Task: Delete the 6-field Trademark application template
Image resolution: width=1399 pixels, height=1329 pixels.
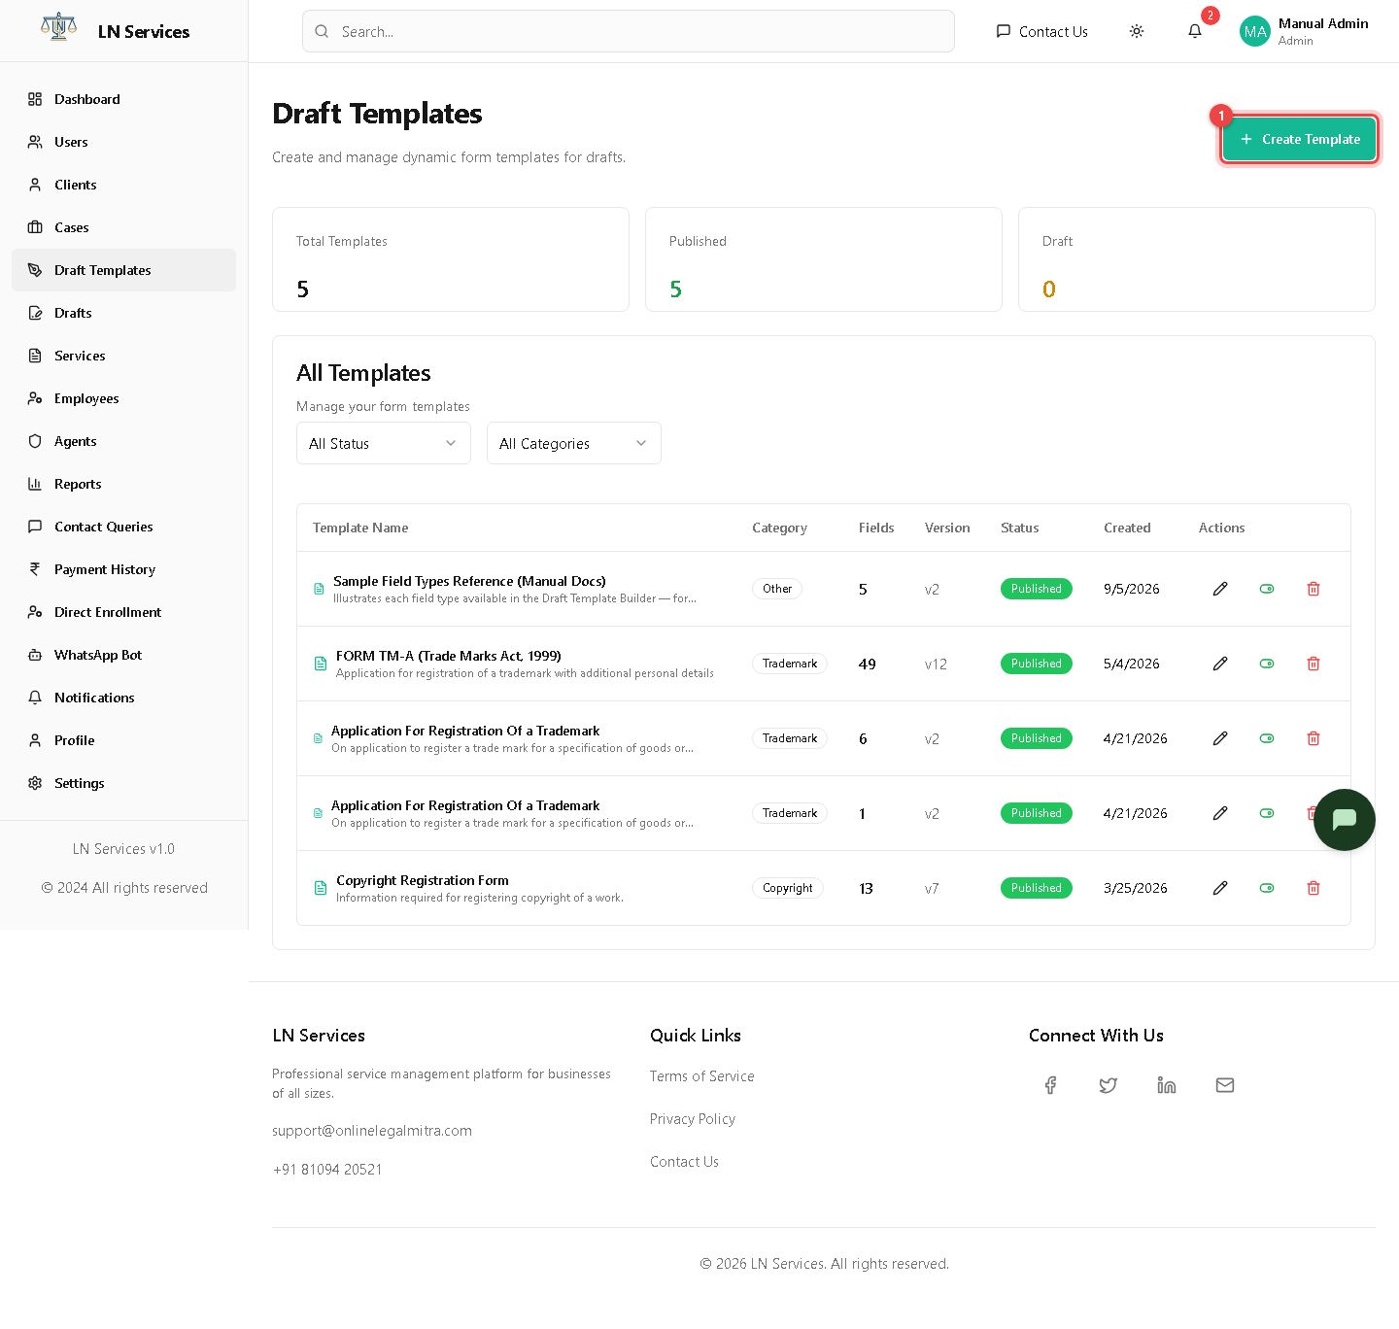Action: (x=1314, y=738)
